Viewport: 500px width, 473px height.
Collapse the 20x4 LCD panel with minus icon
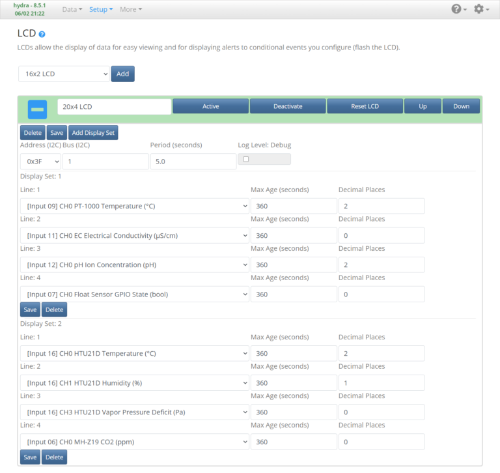(37, 109)
